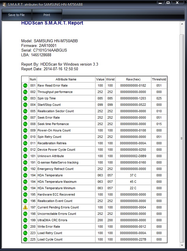Click the raw value 0000000000-227B
Screen dimensions: 187x251
tap(133, 239)
